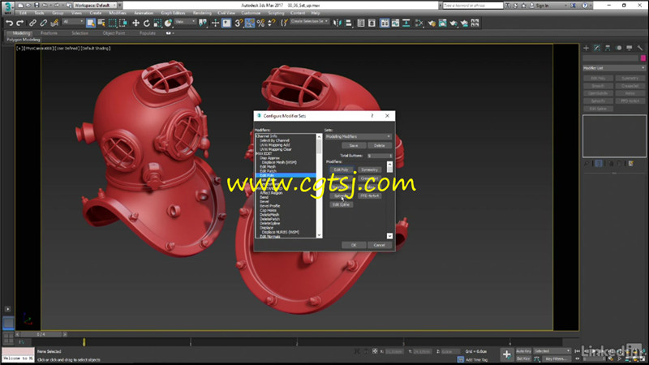This screenshot has height=365, width=649.
Task: Click the Symmetry modifier button in dialog
Action: [x=370, y=170]
